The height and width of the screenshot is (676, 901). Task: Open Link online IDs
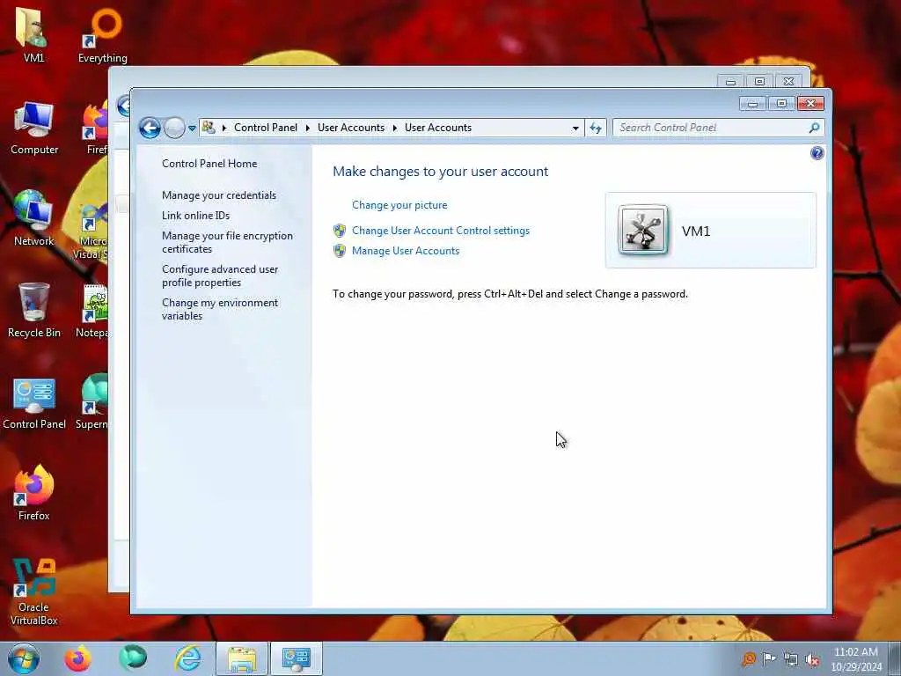click(196, 216)
